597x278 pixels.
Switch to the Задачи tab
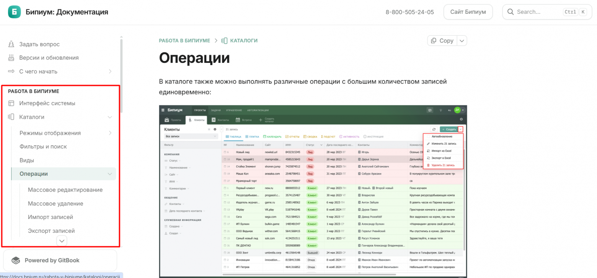tap(216, 110)
